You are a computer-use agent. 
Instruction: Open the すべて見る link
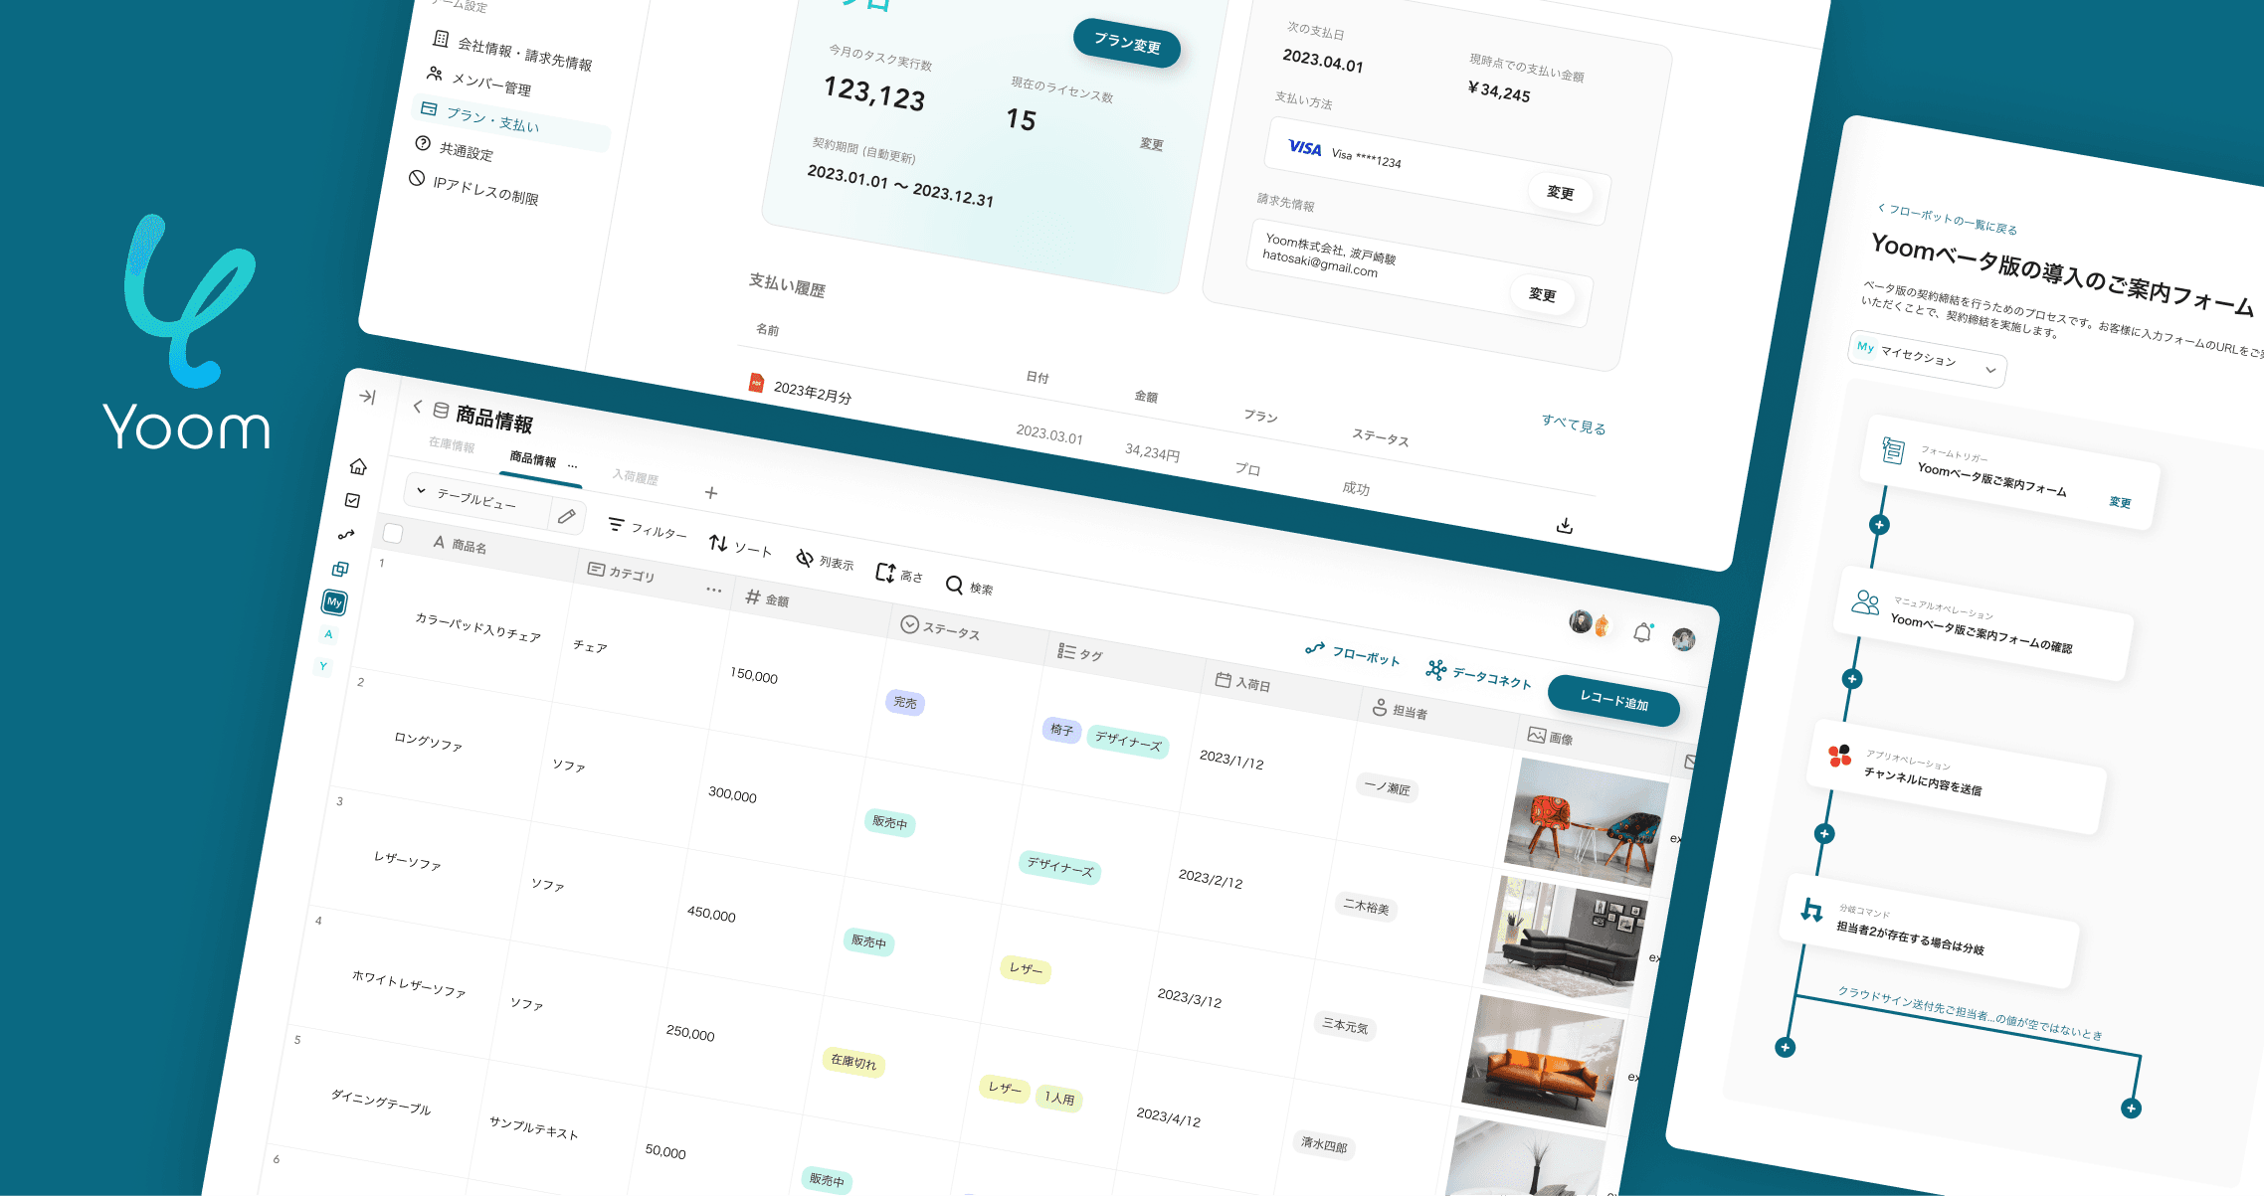[1574, 425]
